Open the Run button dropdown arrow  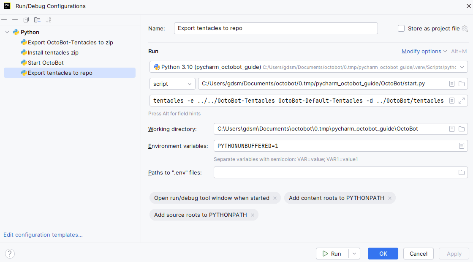pos(354,254)
